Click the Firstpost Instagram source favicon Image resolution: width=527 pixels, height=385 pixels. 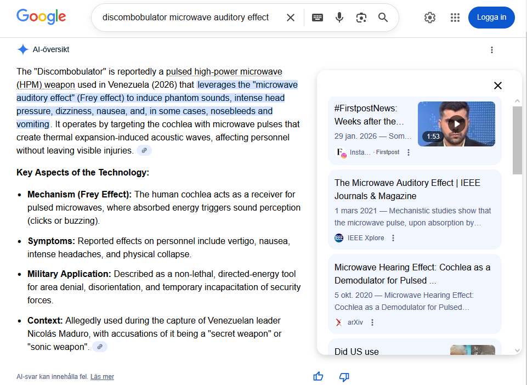click(x=341, y=152)
